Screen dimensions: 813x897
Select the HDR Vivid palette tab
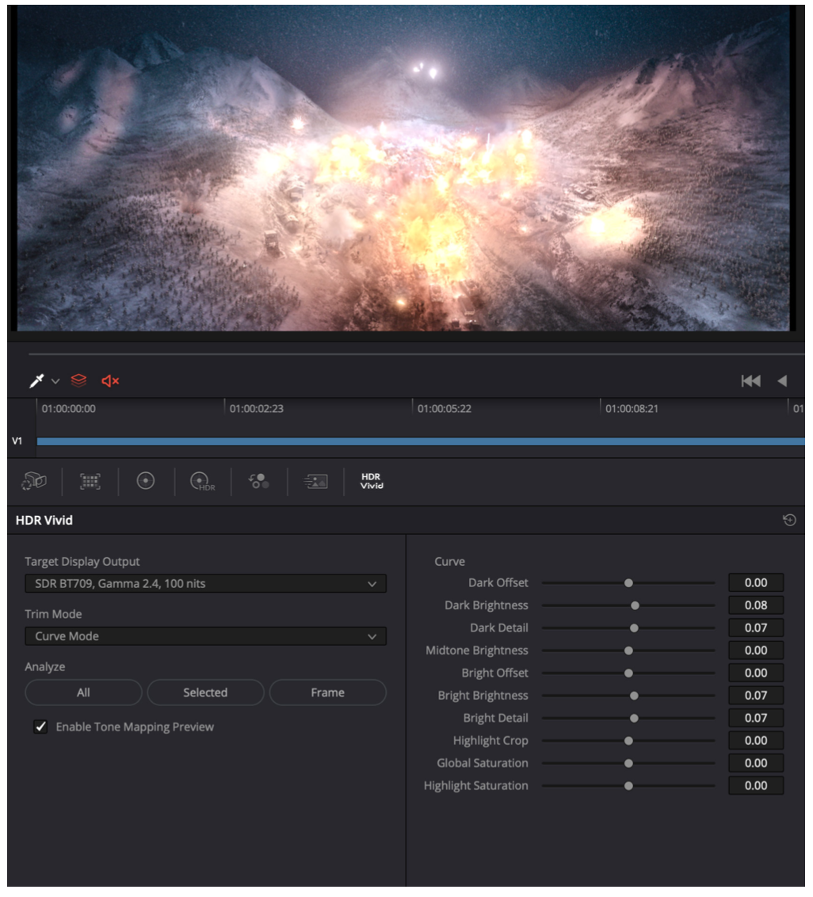pyautogui.click(x=372, y=481)
